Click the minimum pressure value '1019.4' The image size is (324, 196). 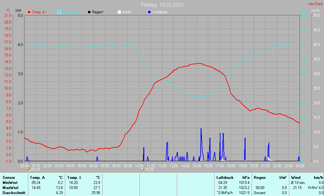(244, 183)
